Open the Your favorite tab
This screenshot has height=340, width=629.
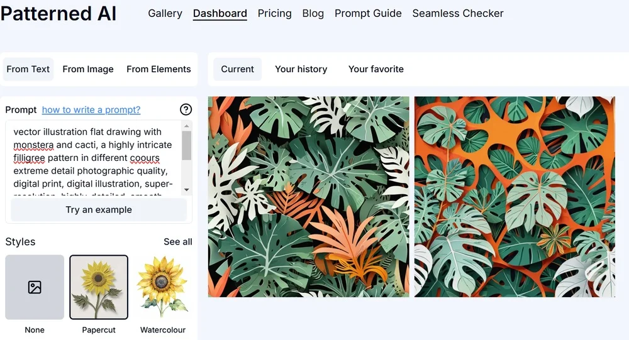376,69
